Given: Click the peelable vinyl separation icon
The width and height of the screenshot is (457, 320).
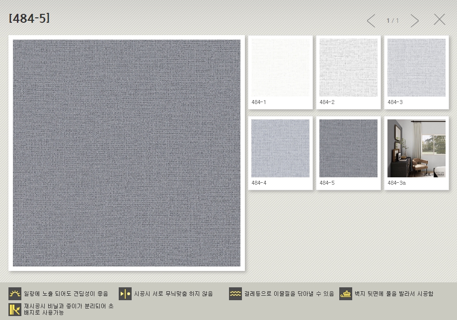Looking at the screenshot, I should 15,310.
